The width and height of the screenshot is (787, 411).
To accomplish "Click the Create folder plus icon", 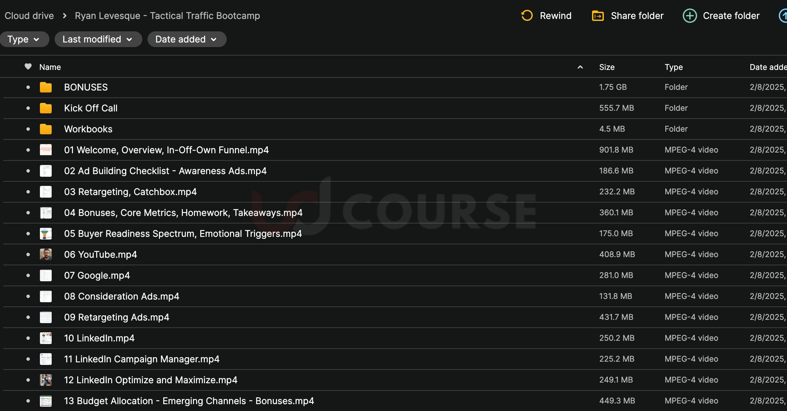I will pos(690,16).
